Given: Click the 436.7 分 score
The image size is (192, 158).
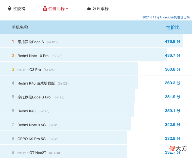Looking at the screenshot, I should click(173, 56).
